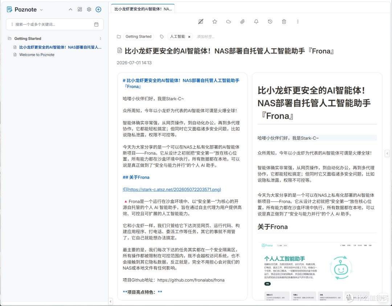Click the stark-c.atsz.net image link in editor
The width and height of the screenshot is (392, 306).
point(172,189)
